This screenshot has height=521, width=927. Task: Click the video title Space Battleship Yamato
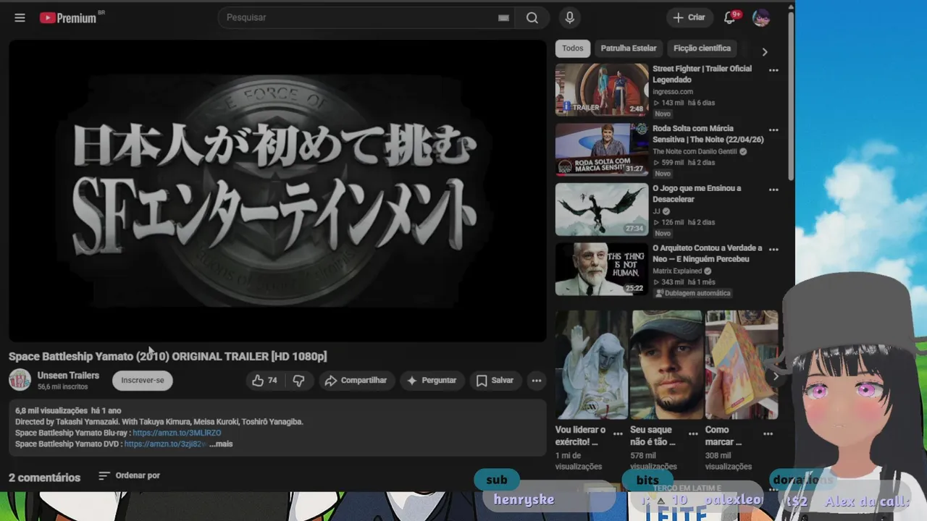click(167, 356)
